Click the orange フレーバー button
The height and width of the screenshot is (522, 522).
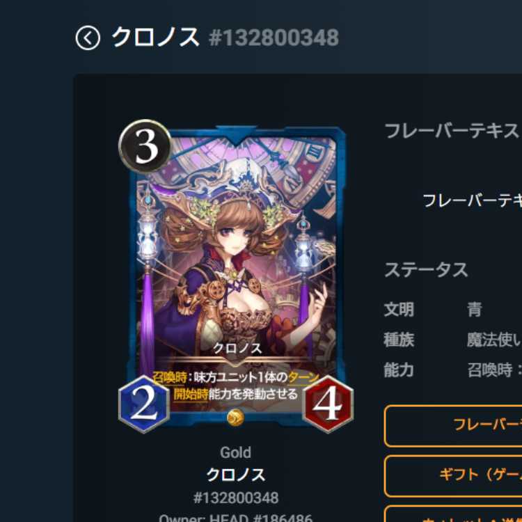pos(453,426)
